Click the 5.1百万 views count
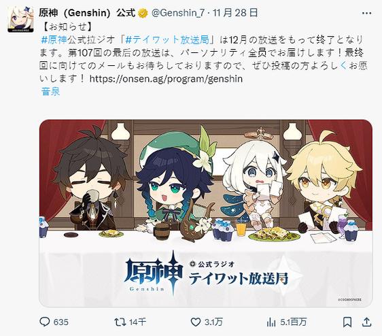This screenshot has width=382, height=336. point(293,322)
